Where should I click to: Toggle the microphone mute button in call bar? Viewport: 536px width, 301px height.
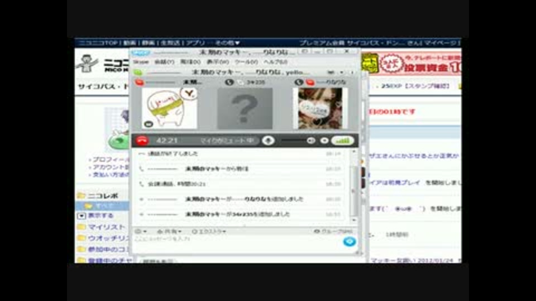[269, 140]
